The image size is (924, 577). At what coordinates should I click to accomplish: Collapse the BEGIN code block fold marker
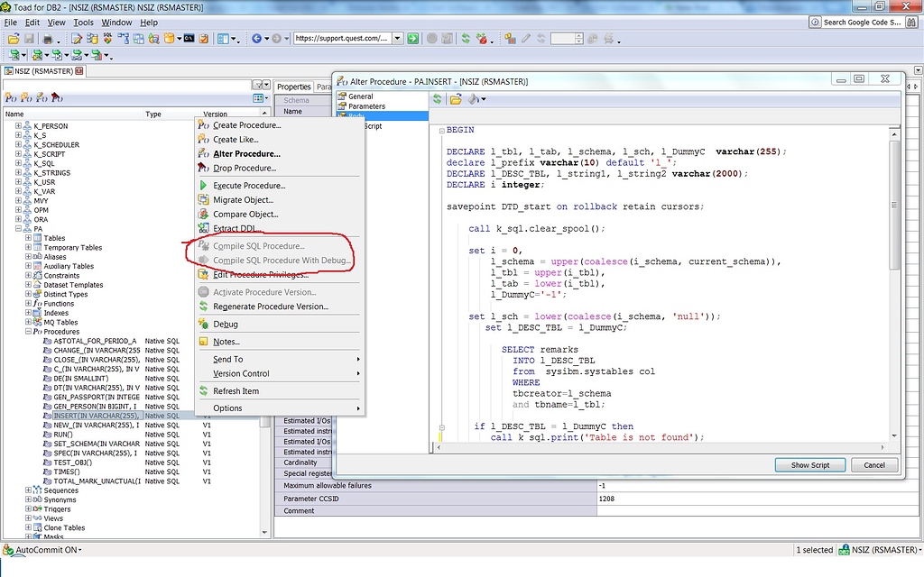441,130
